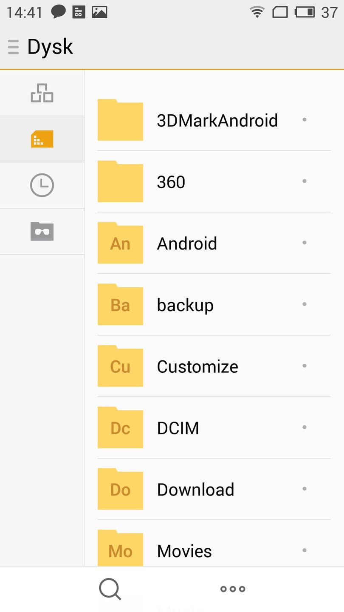Toggle selection dot for the Android folder
This screenshot has height=612, width=344.
(x=305, y=243)
